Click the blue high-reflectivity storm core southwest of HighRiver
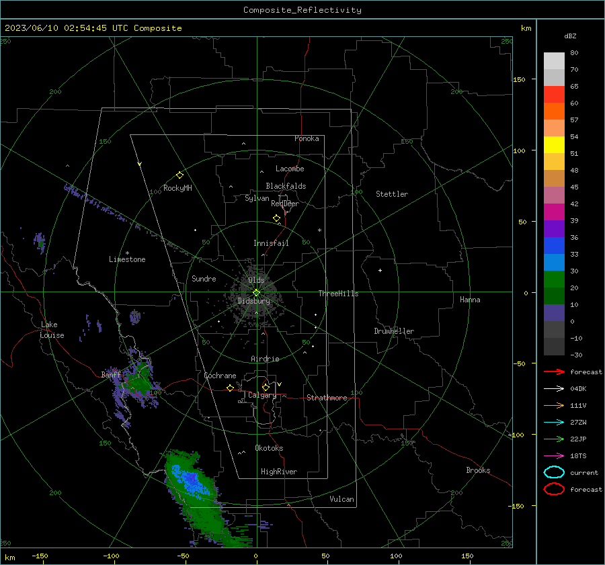The width and height of the screenshot is (605, 565). (x=190, y=480)
